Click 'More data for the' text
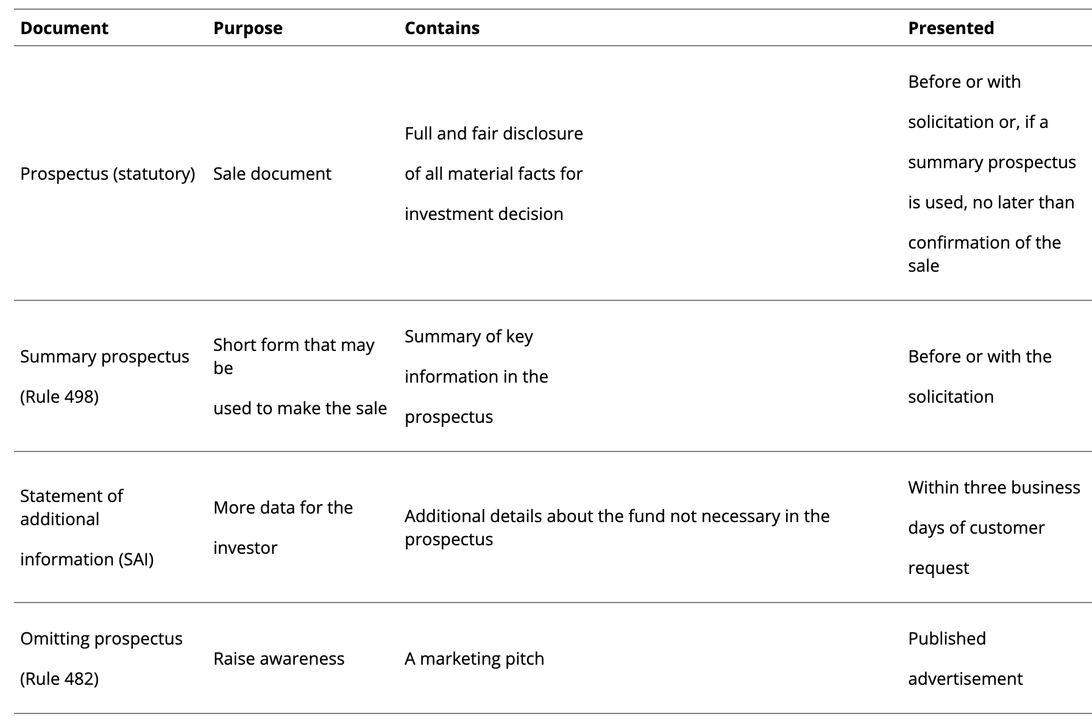Viewport: 1092px width, 725px height. (x=283, y=507)
